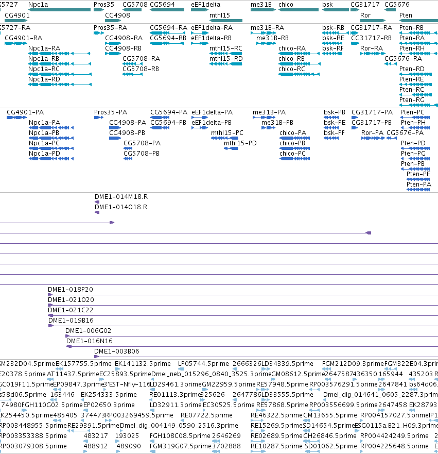This screenshot has height=454, width=438.
Task: Click the Pros35 gene label
Action: coord(104,5)
